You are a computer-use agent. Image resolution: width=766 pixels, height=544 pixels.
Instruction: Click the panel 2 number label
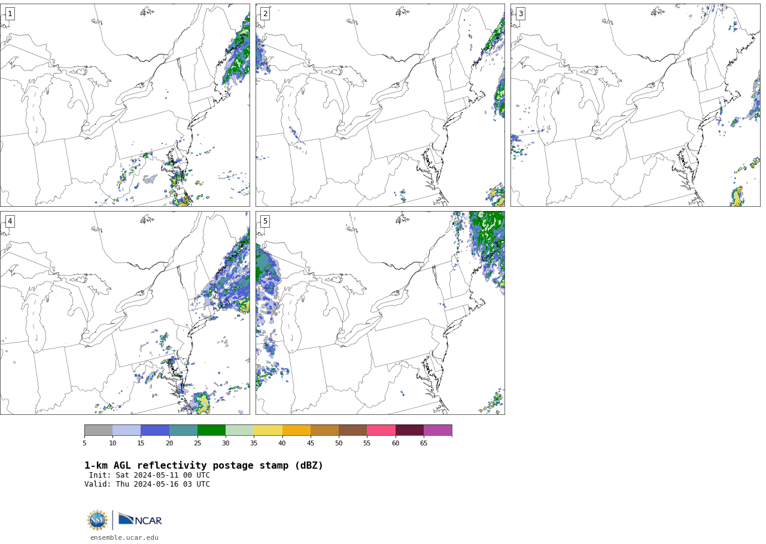tap(265, 14)
